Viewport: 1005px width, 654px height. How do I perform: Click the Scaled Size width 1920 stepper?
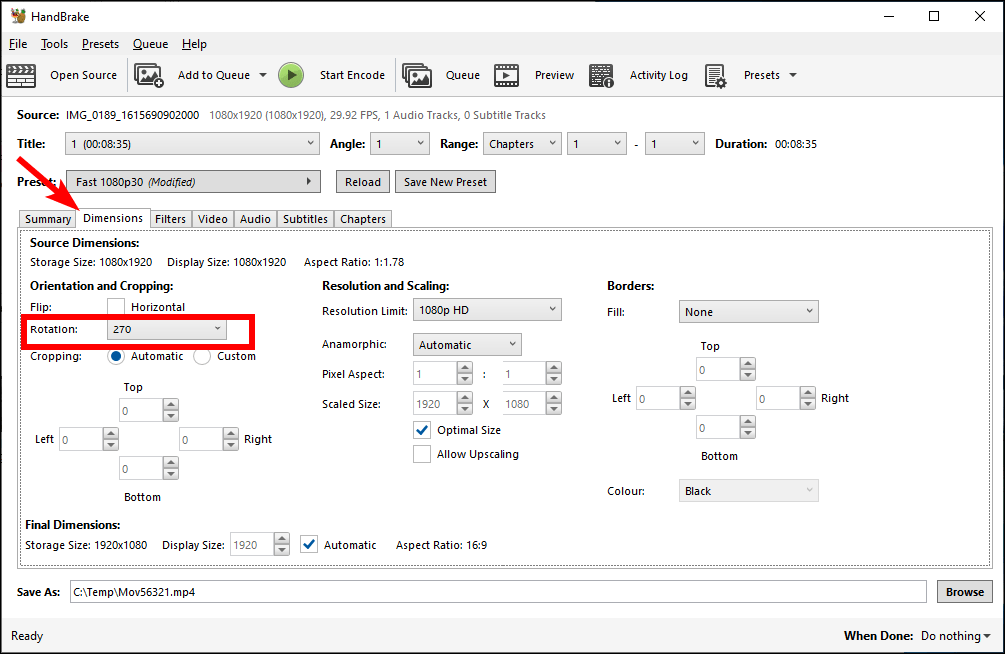pyautogui.click(x=465, y=403)
